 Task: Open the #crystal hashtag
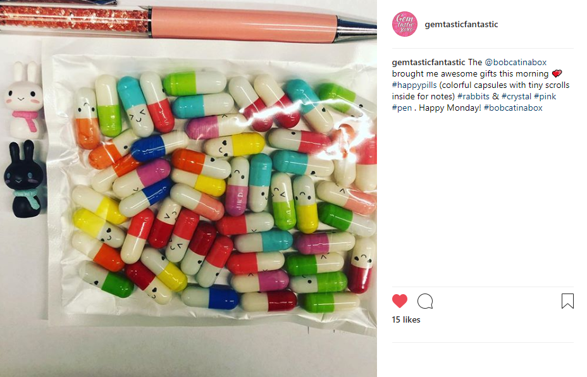[516, 96]
